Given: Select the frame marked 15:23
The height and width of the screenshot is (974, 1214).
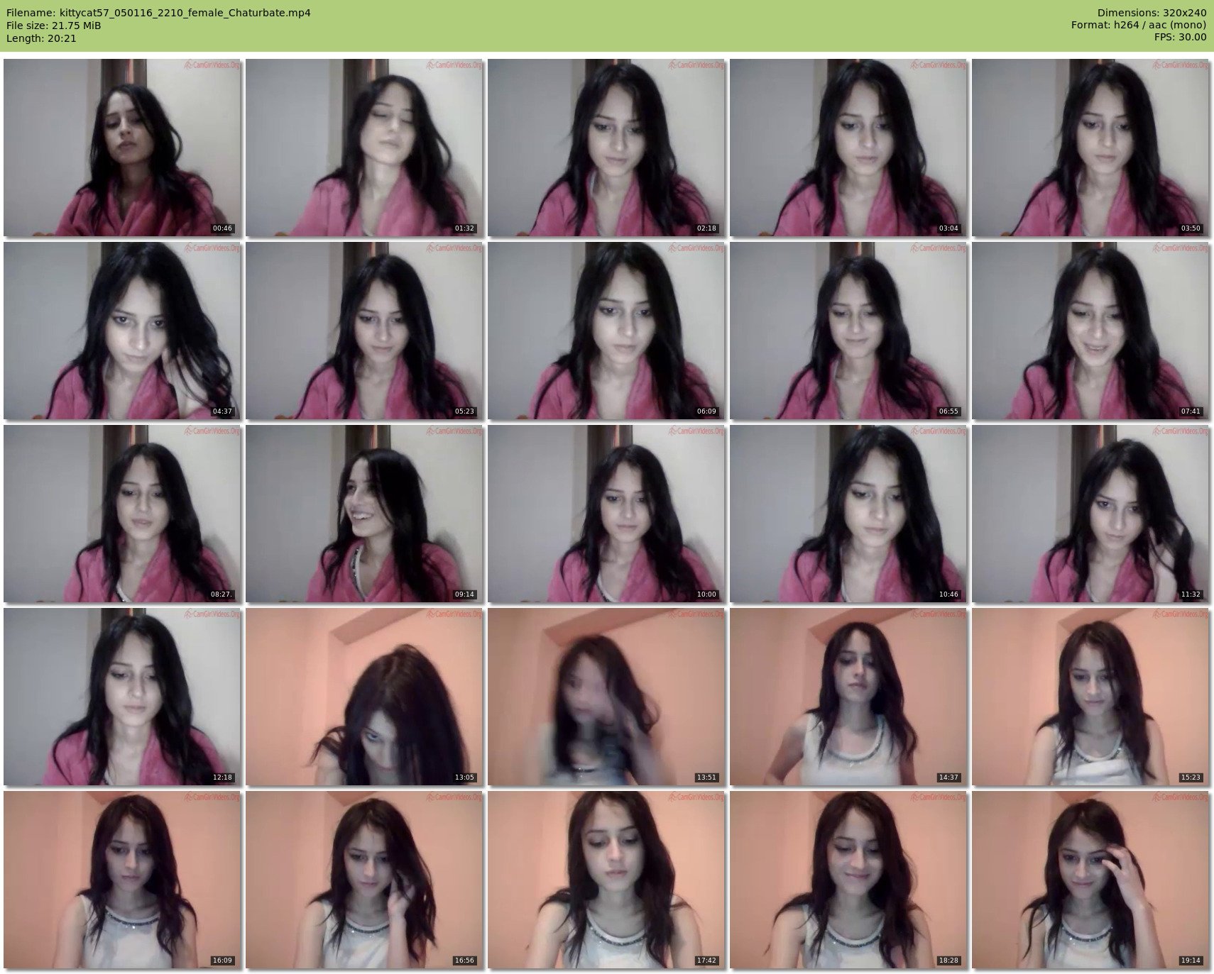Looking at the screenshot, I should 1090,697.
